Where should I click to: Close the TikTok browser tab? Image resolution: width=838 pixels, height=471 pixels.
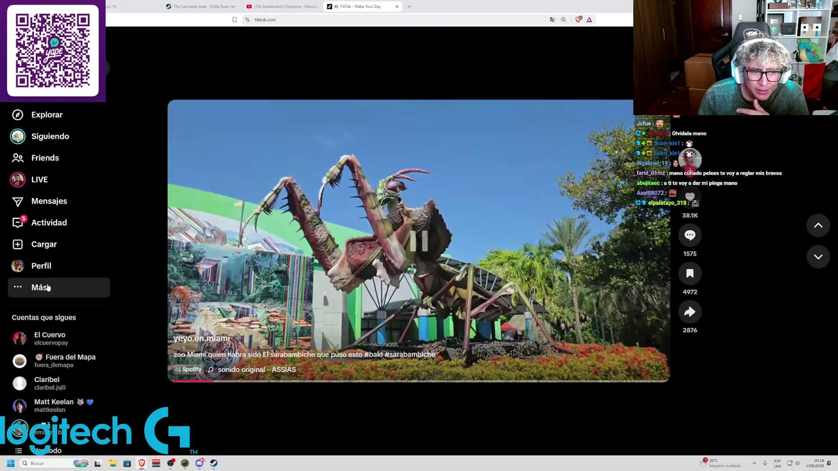pos(397,7)
